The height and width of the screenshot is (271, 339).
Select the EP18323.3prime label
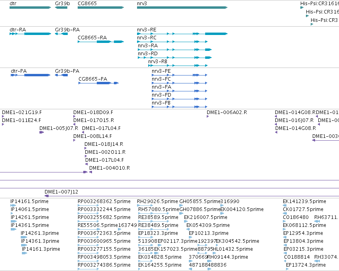point(158,234)
